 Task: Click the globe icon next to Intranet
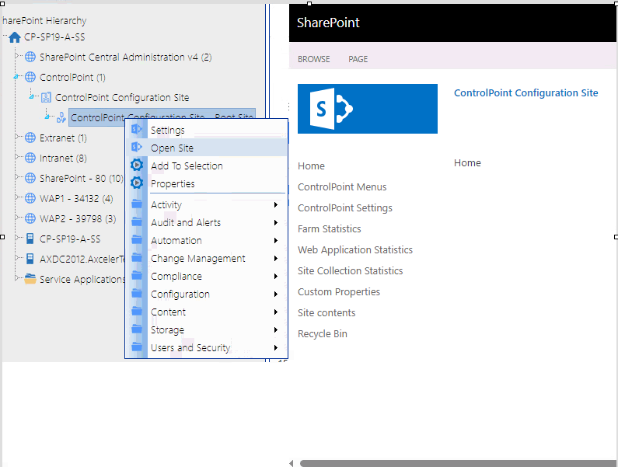click(x=30, y=159)
